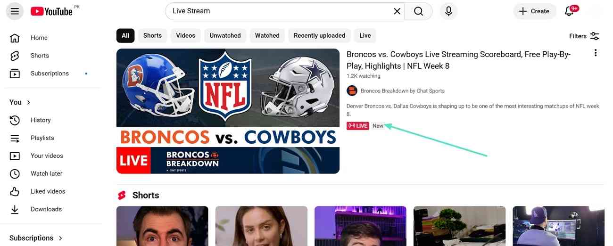The image size is (613, 246).
Task: Click the Watch later label
Action: pyautogui.click(x=46, y=174)
